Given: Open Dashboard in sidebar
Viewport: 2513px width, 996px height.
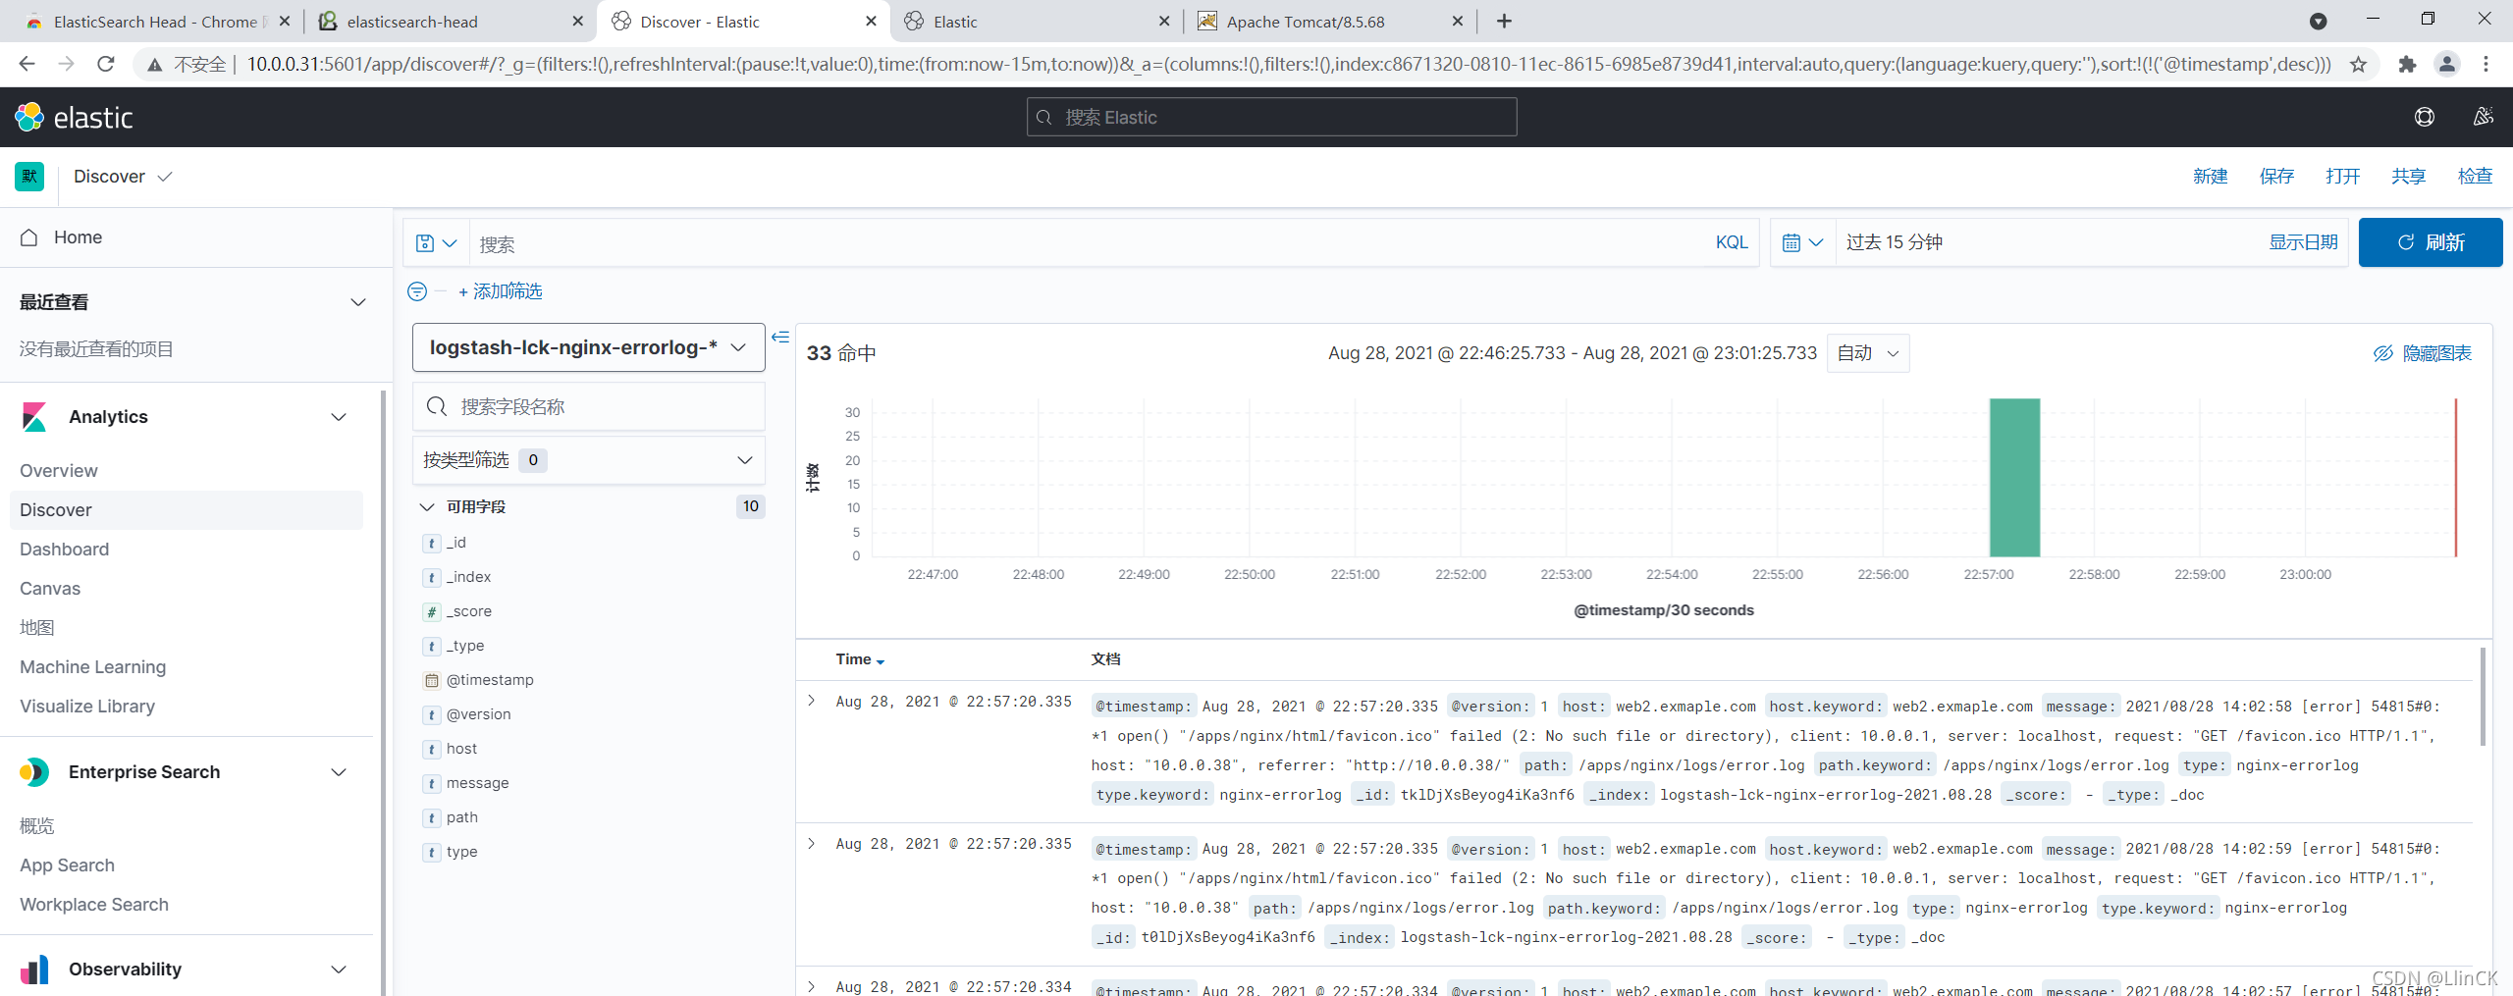Looking at the screenshot, I should 65,550.
